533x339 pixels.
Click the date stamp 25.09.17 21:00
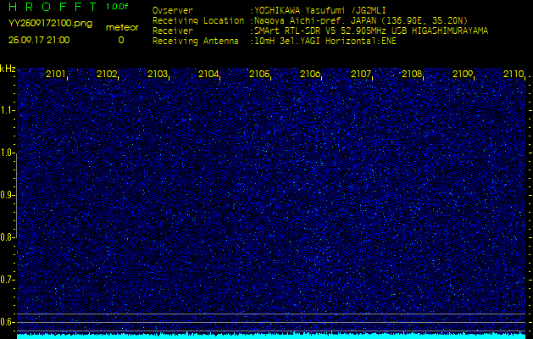(39, 40)
